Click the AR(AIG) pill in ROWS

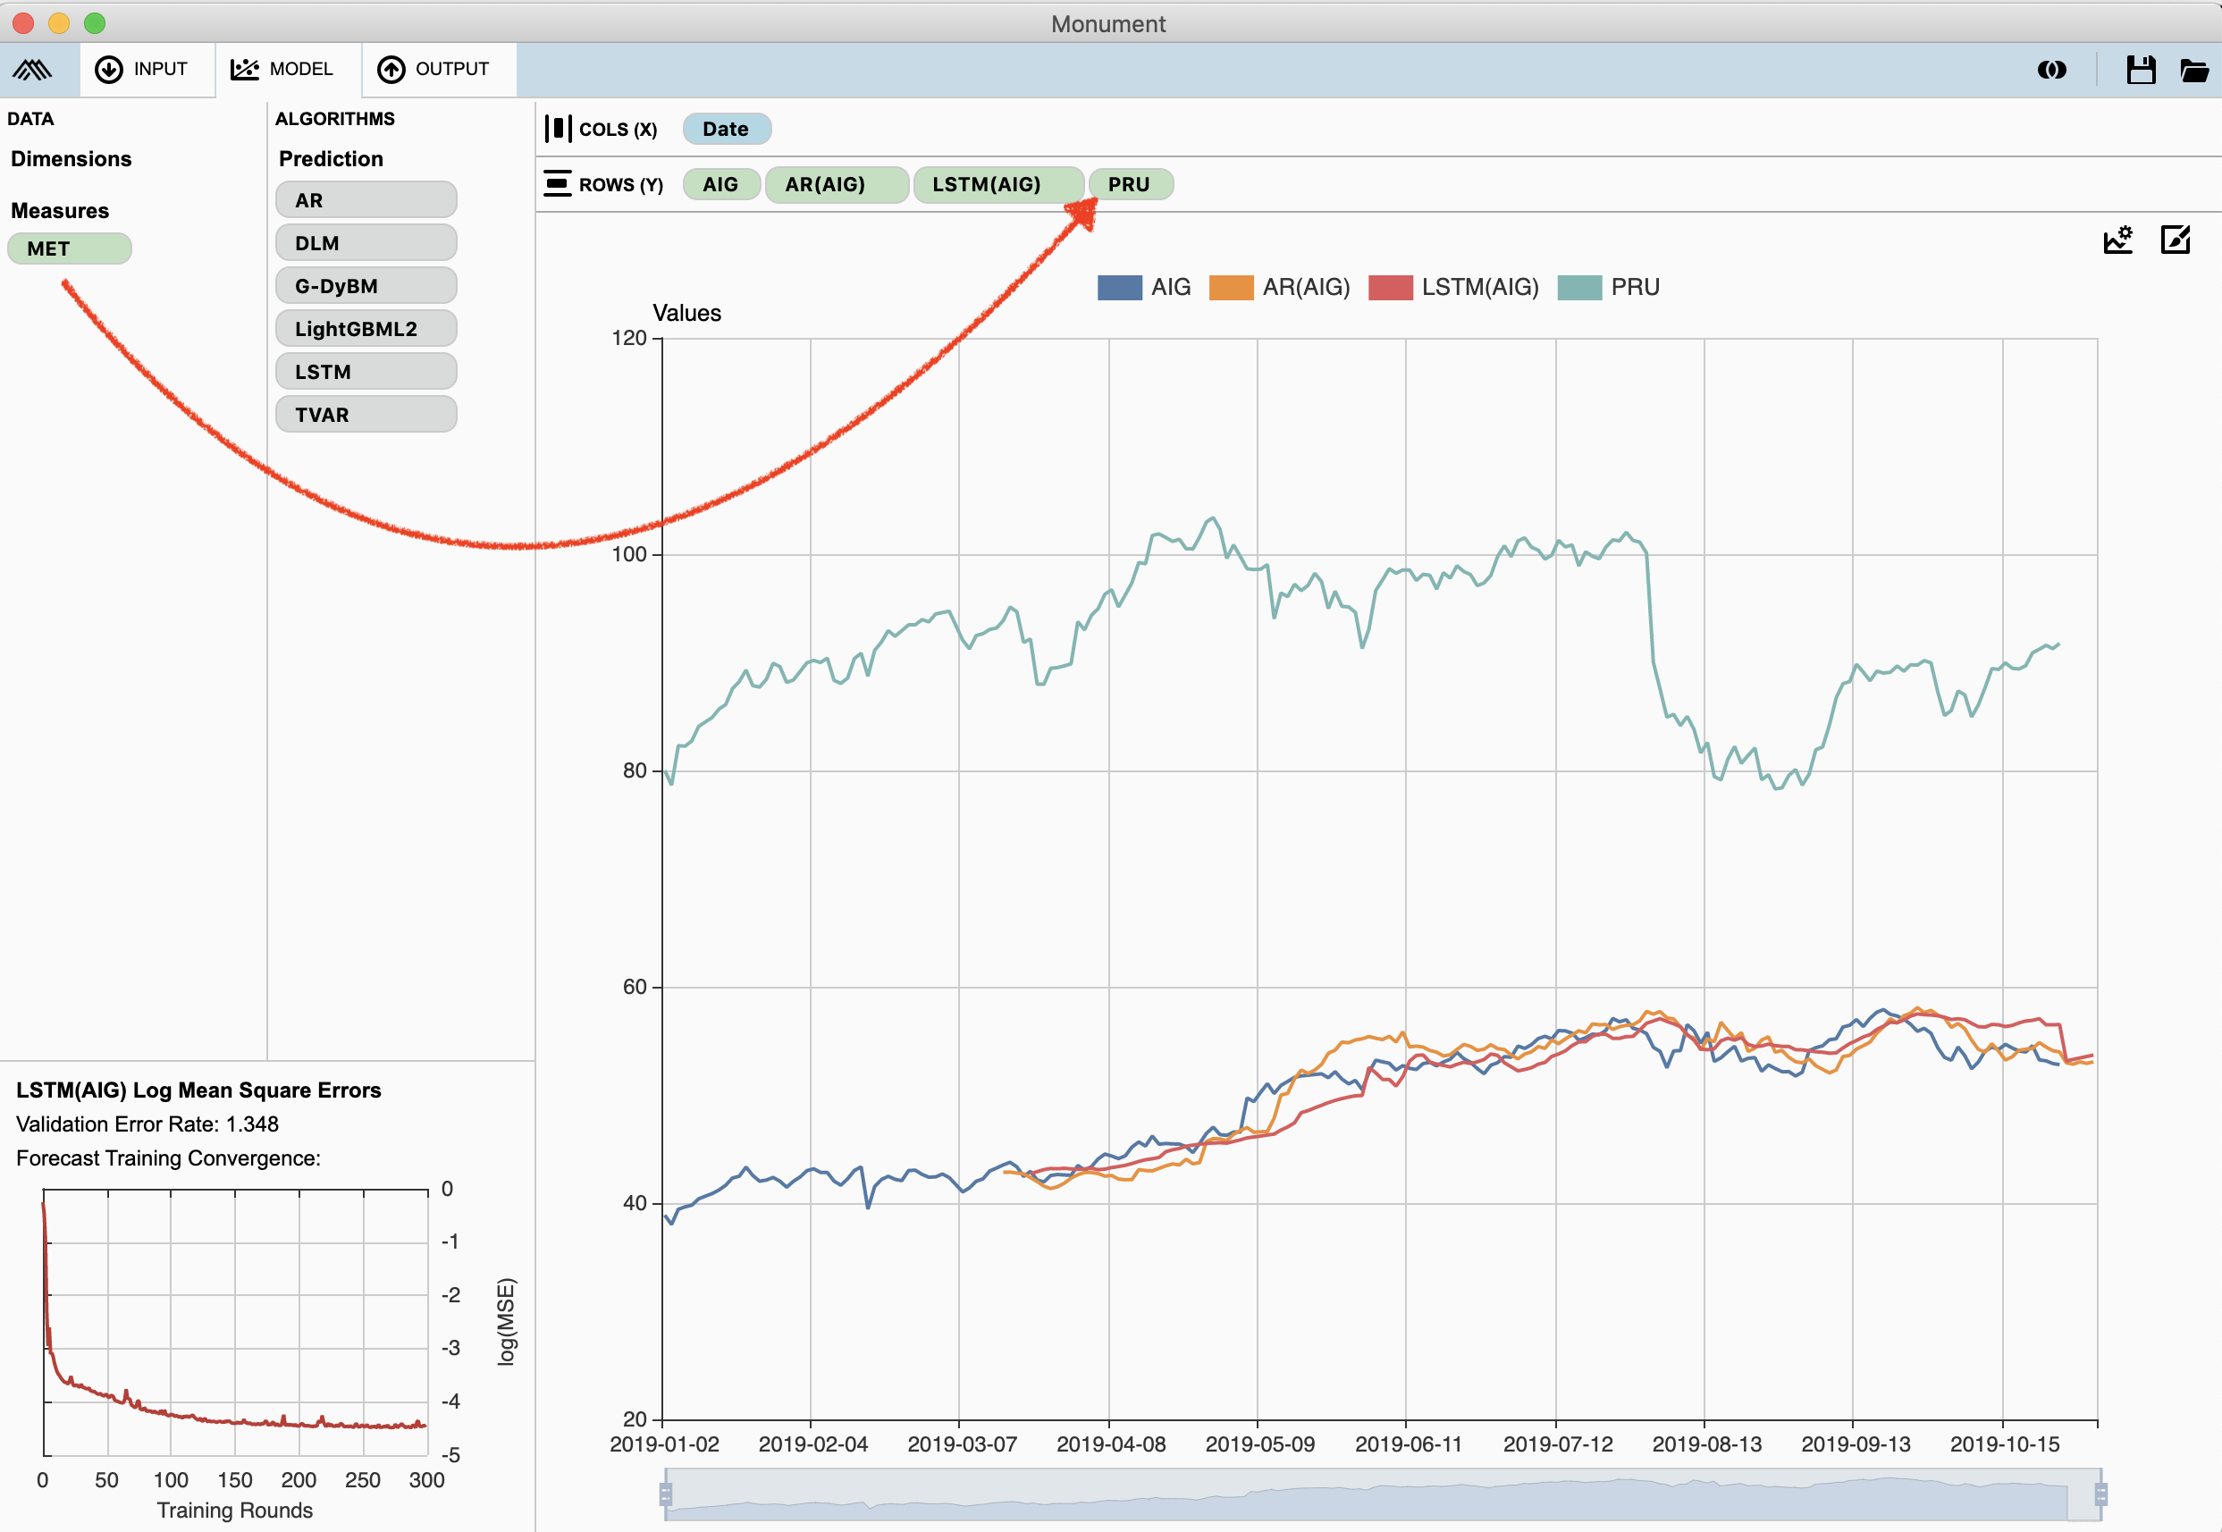(836, 184)
